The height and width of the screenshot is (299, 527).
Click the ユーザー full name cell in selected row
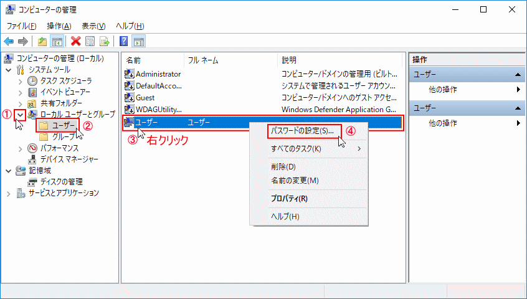tap(199, 123)
